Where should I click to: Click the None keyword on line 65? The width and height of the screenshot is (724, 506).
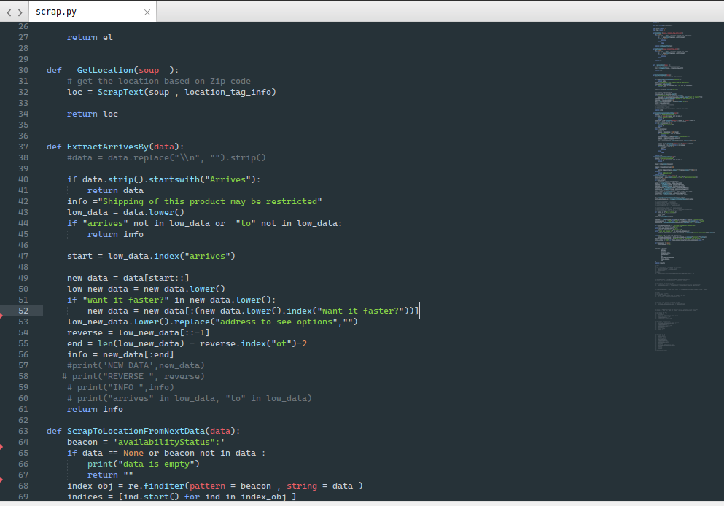point(133,453)
